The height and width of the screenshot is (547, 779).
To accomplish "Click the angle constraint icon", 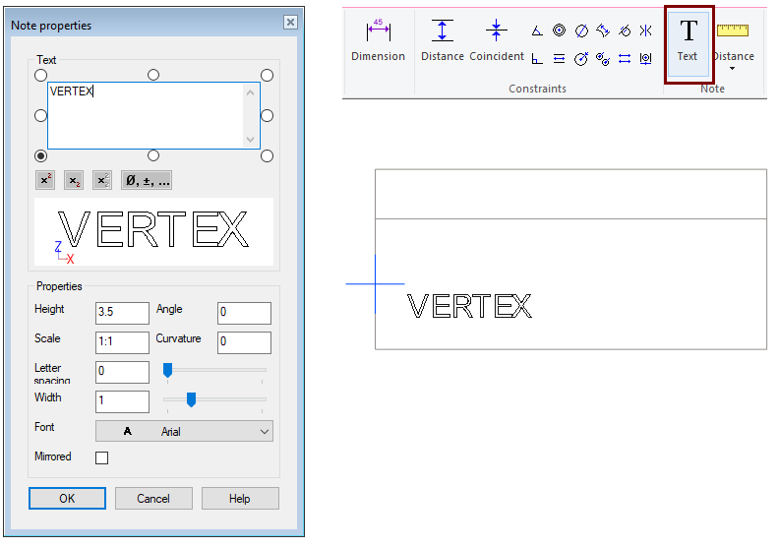I will coord(537,30).
